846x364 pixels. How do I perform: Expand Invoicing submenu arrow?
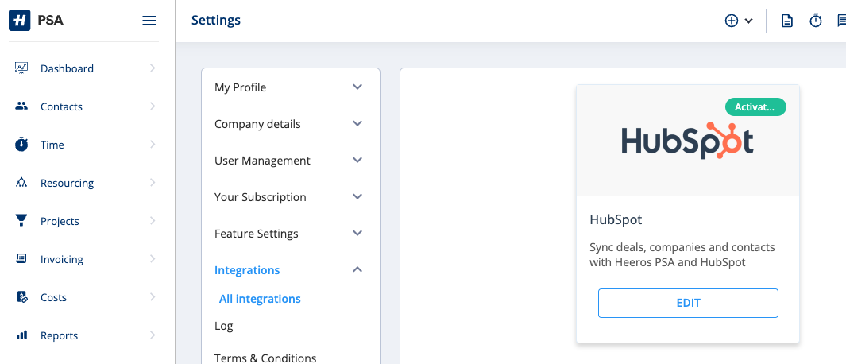pos(153,258)
